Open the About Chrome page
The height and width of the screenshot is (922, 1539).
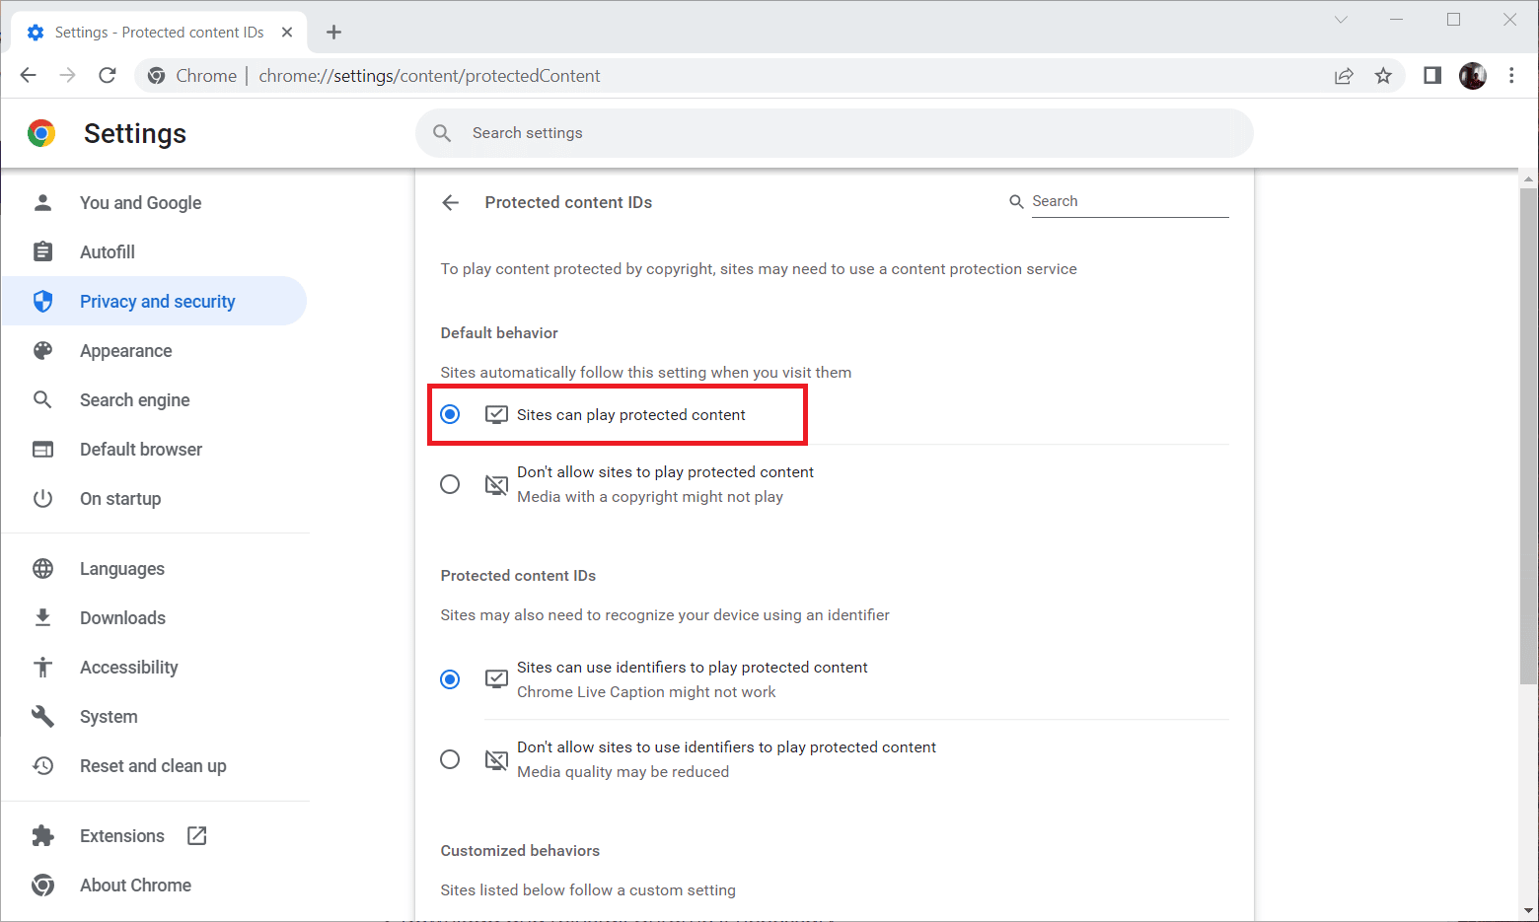tap(135, 886)
